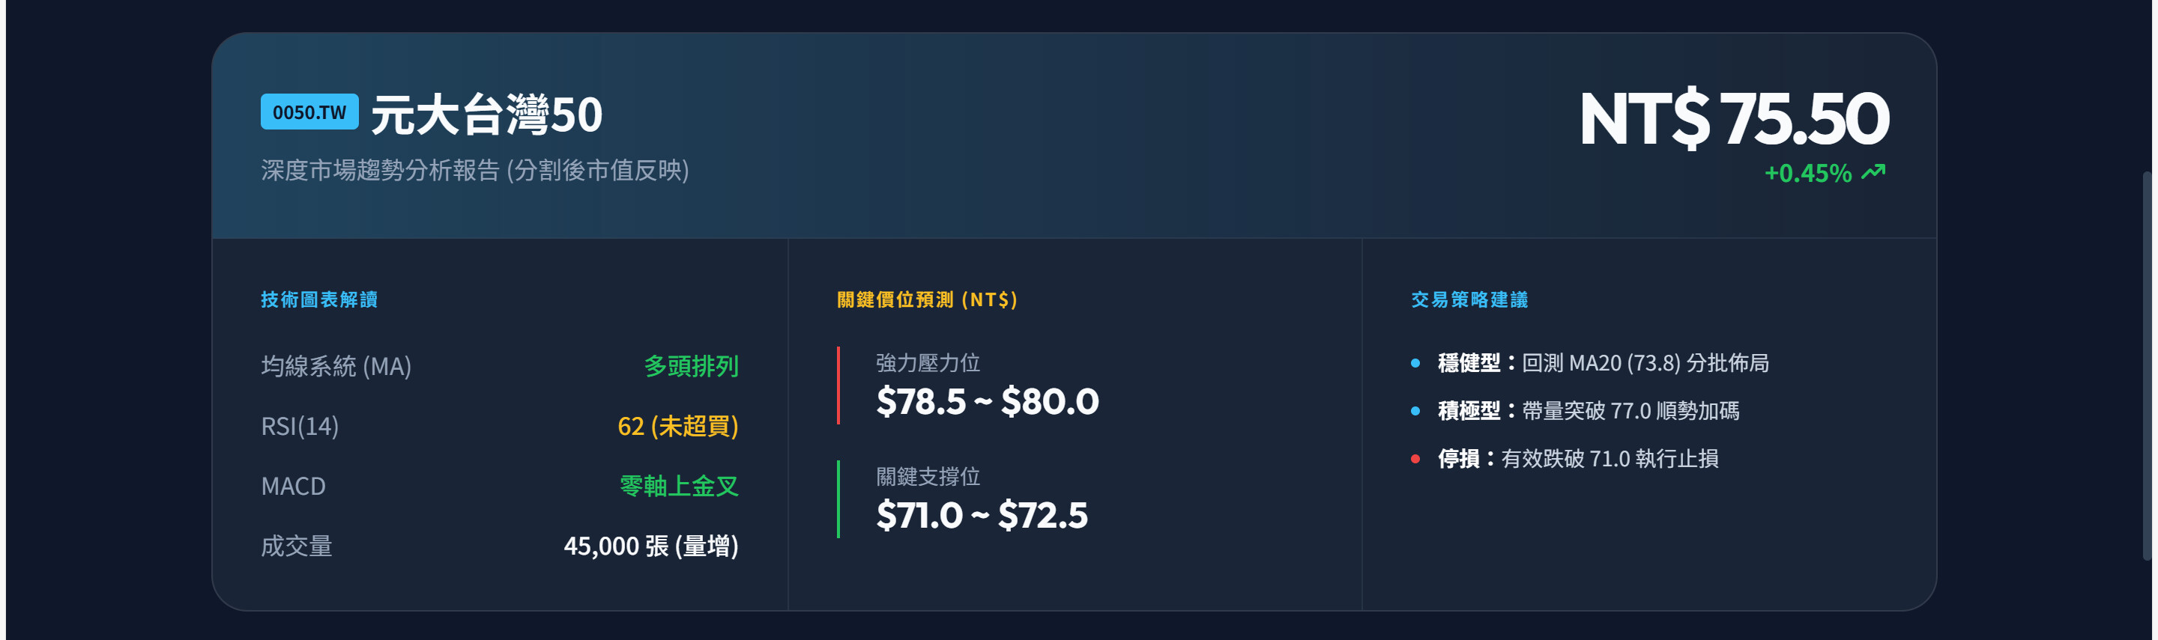2158x640 pixels.
Task: Click the RSI value 62 (未超買)
Action: (677, 427)
